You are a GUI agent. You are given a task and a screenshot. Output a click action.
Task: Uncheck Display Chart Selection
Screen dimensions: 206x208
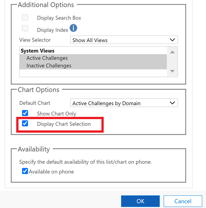click(25, 124)
